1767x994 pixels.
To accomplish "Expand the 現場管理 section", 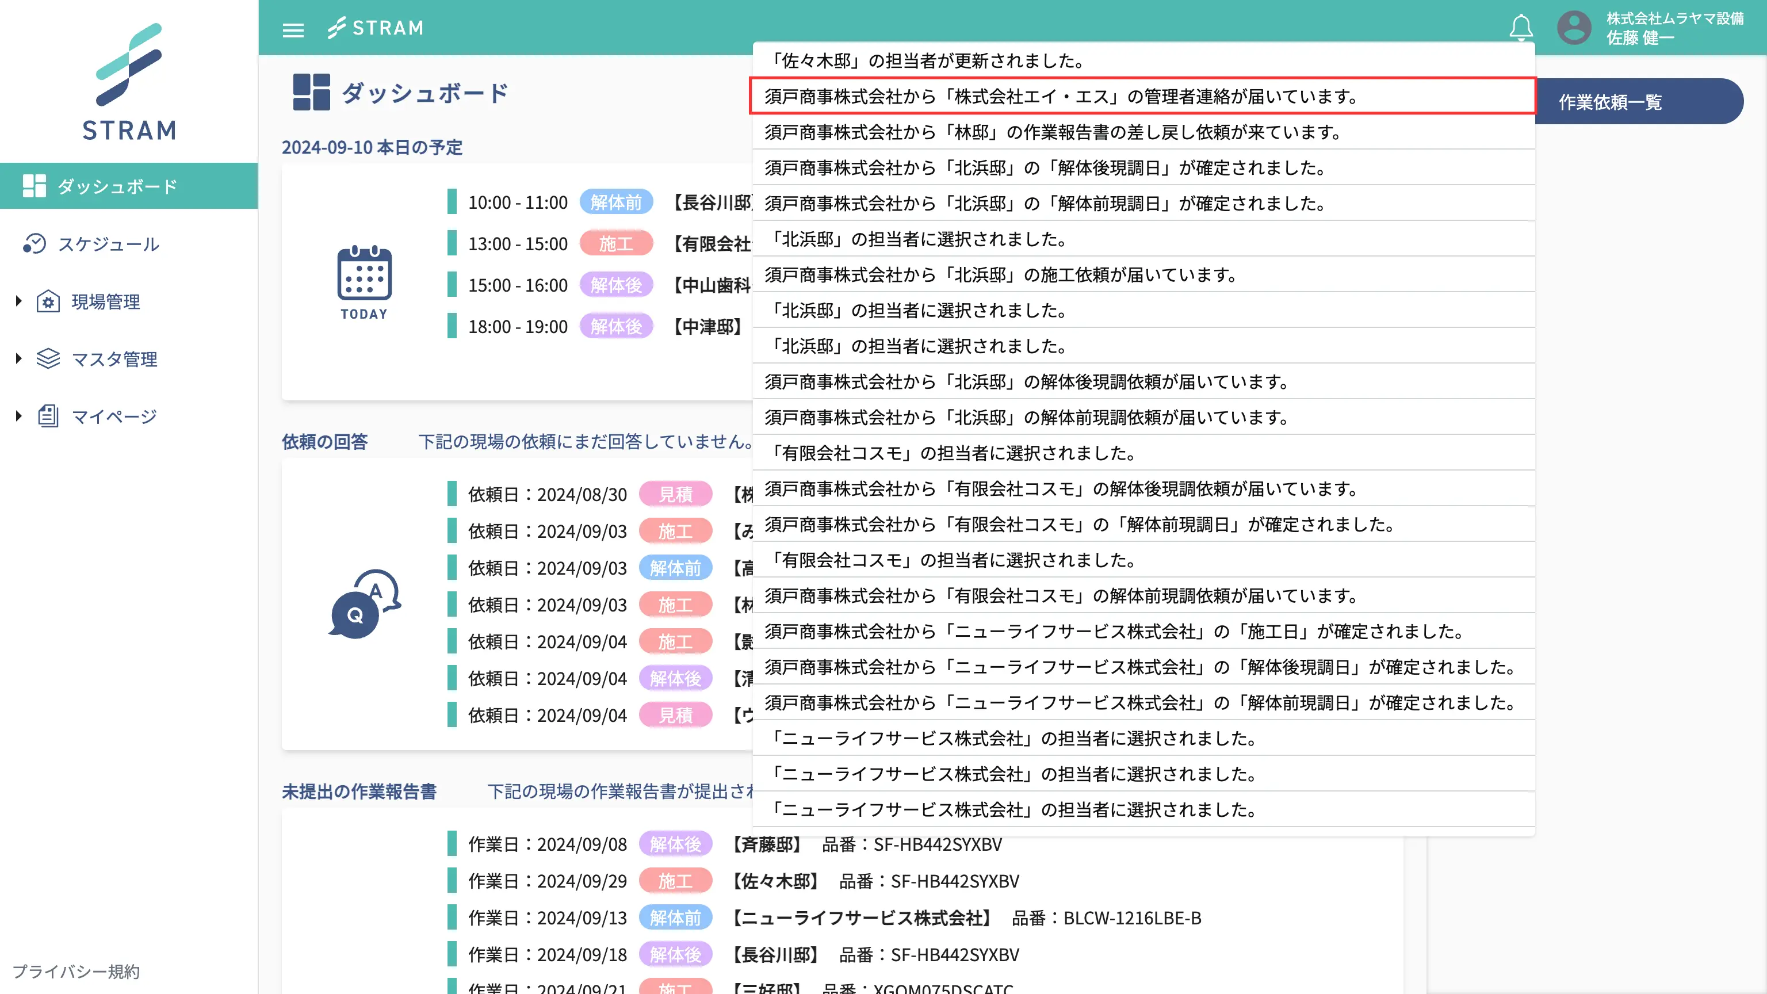I will 17,302.
